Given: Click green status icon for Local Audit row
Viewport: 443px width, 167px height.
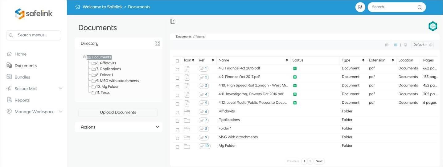Looking at the screenshot, I should click(295, 103).
